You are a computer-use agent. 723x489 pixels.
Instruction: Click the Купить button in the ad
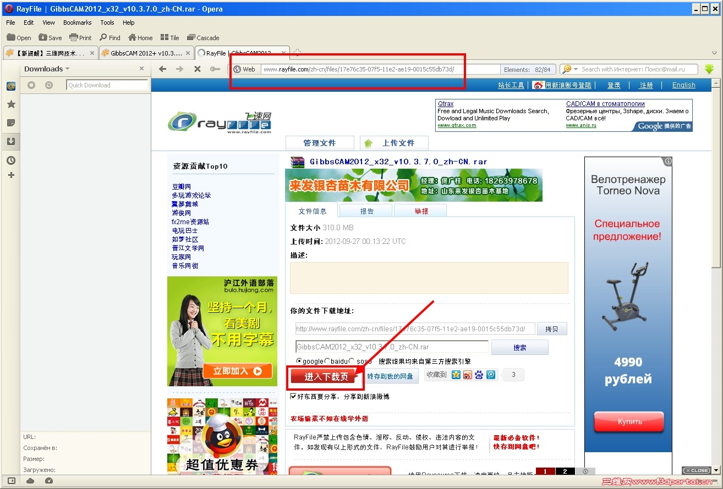pyautogui.click(x=629, y=421)
